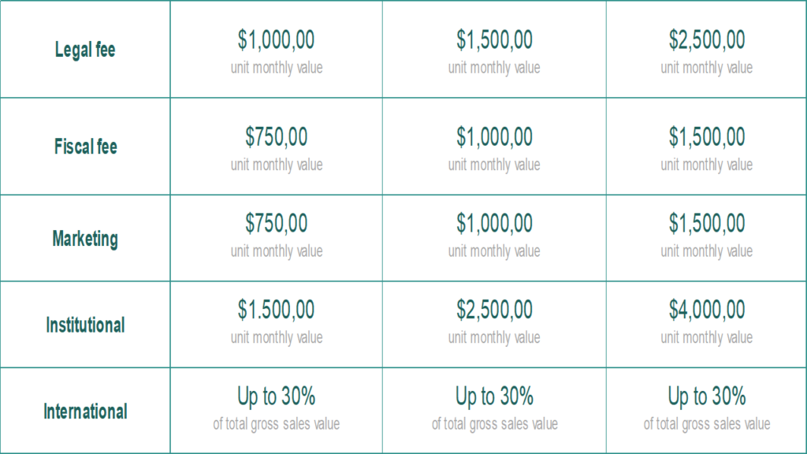The width and height of the screenshot is (807, 454).
Task: Click the $1,500,00 Fiscal fee price
Action: coord(707,137)
